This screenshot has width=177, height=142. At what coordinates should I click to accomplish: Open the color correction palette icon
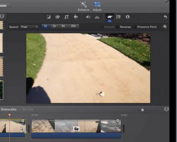(x=58, y=17)
